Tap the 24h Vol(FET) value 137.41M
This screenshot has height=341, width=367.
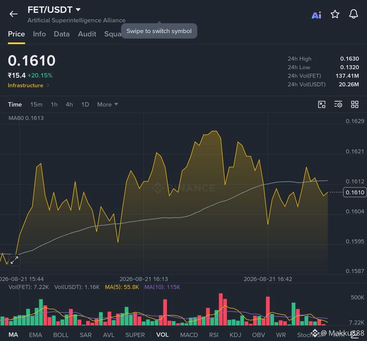[347, 76]
